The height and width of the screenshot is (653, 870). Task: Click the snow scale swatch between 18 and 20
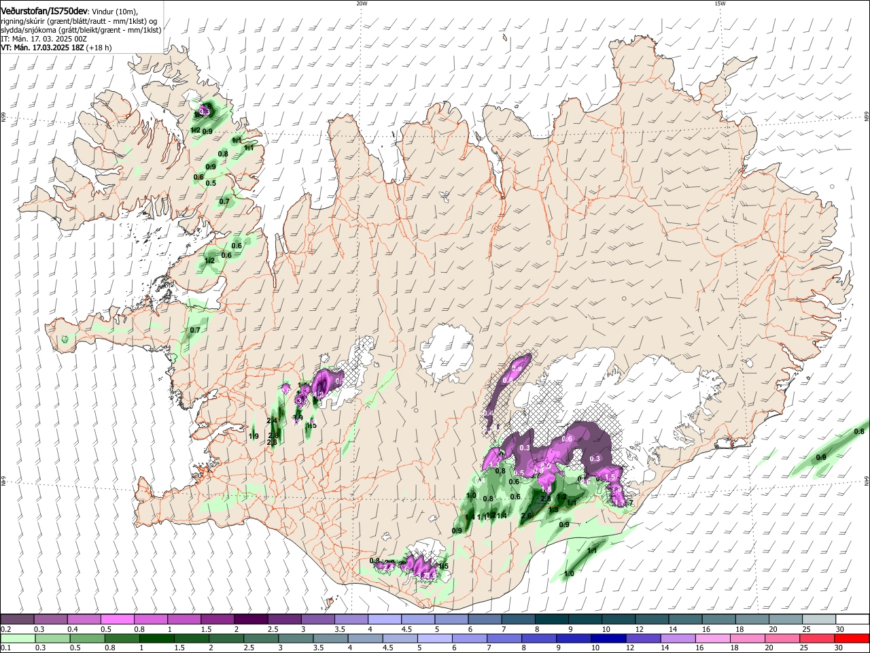coord(752,620)
